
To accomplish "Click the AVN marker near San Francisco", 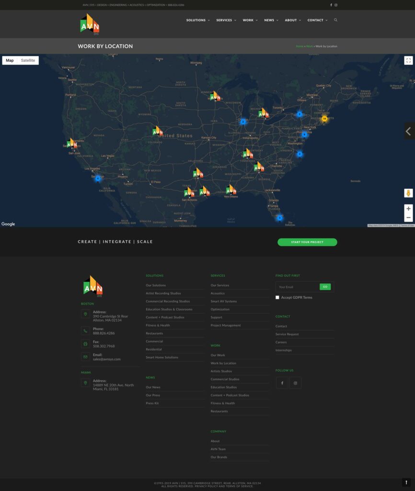I will (72, 143).
